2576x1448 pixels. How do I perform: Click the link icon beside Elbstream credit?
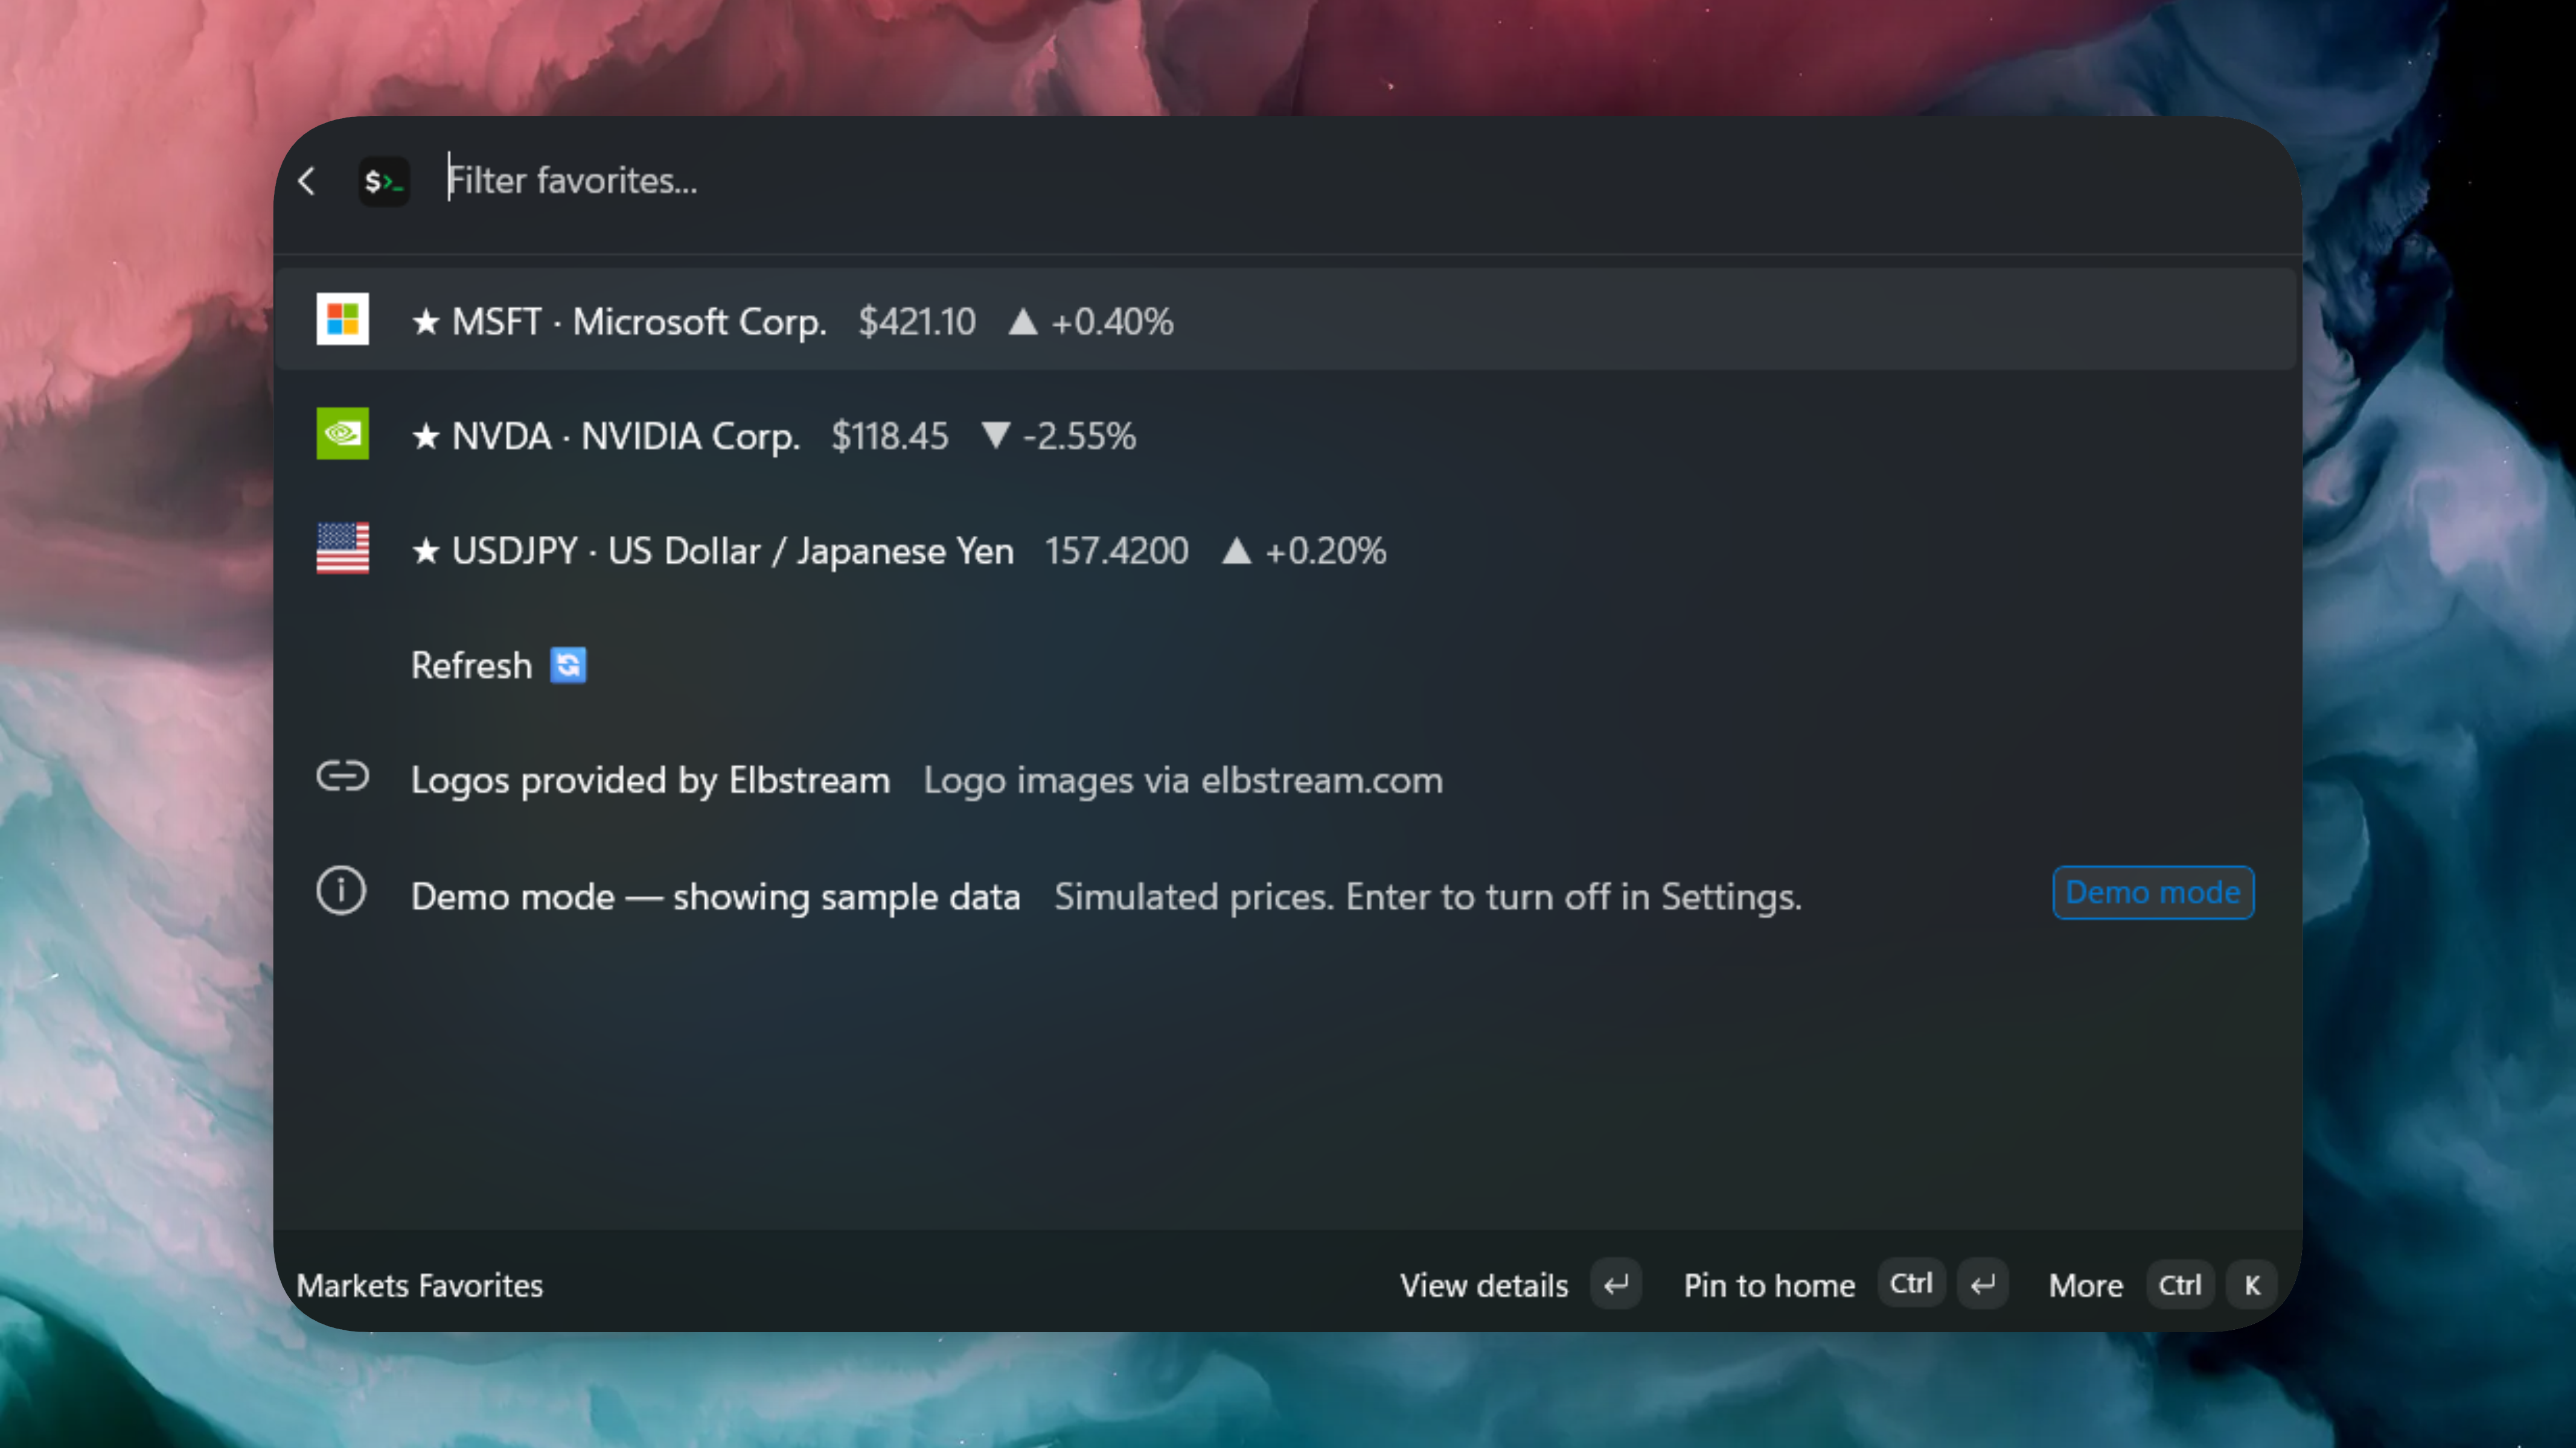(342, 776)
